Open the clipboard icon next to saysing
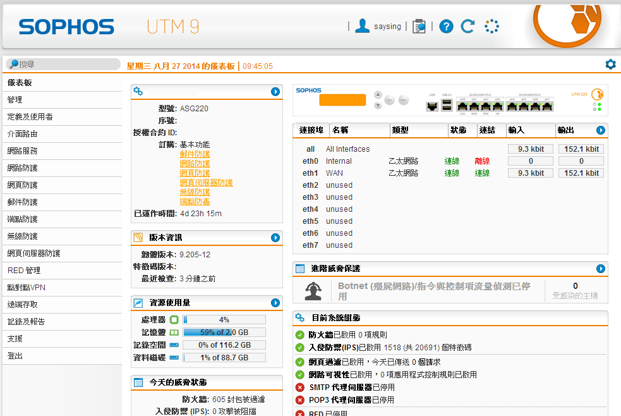The height and width of the screenshot is (416, 621). (419, 26)
